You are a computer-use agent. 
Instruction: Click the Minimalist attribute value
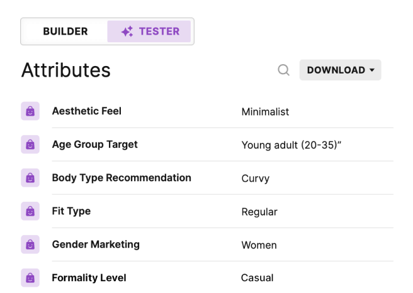[265, 112]
